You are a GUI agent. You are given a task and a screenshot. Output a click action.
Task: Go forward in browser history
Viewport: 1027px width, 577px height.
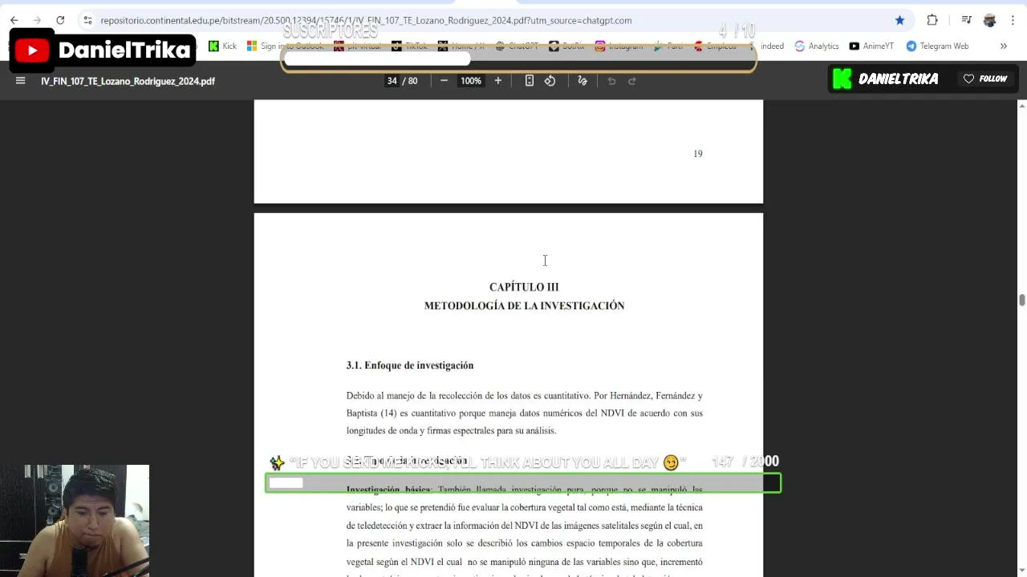pos(37,20)
